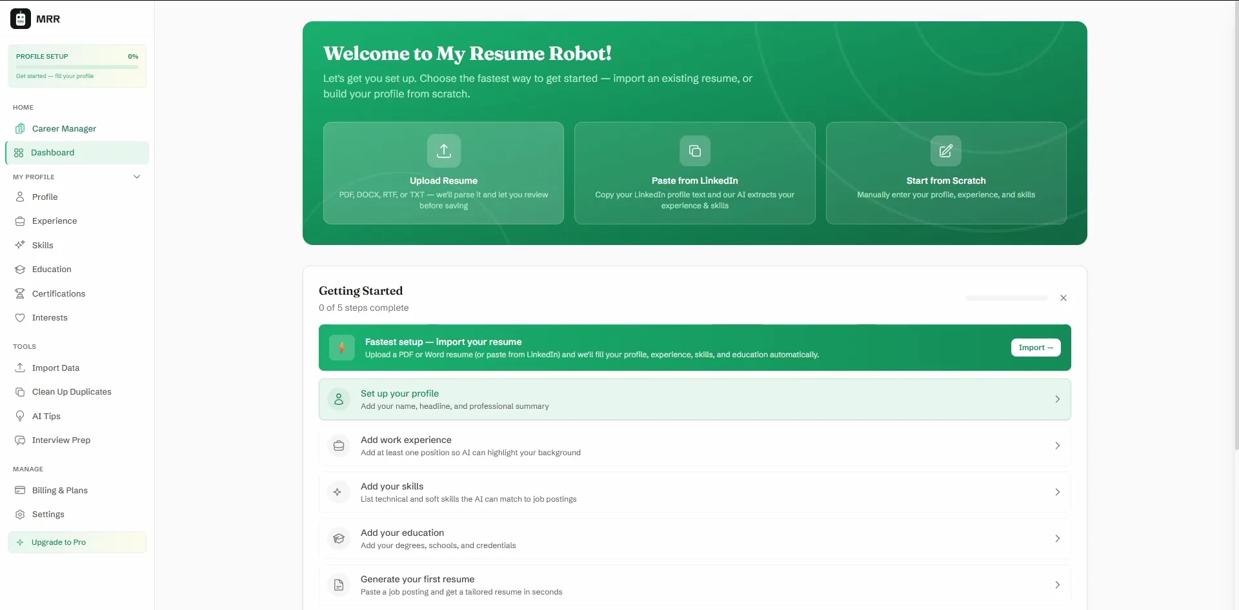Click the Interests heart icon
The image size is (1239, 610).
(20, 317)
